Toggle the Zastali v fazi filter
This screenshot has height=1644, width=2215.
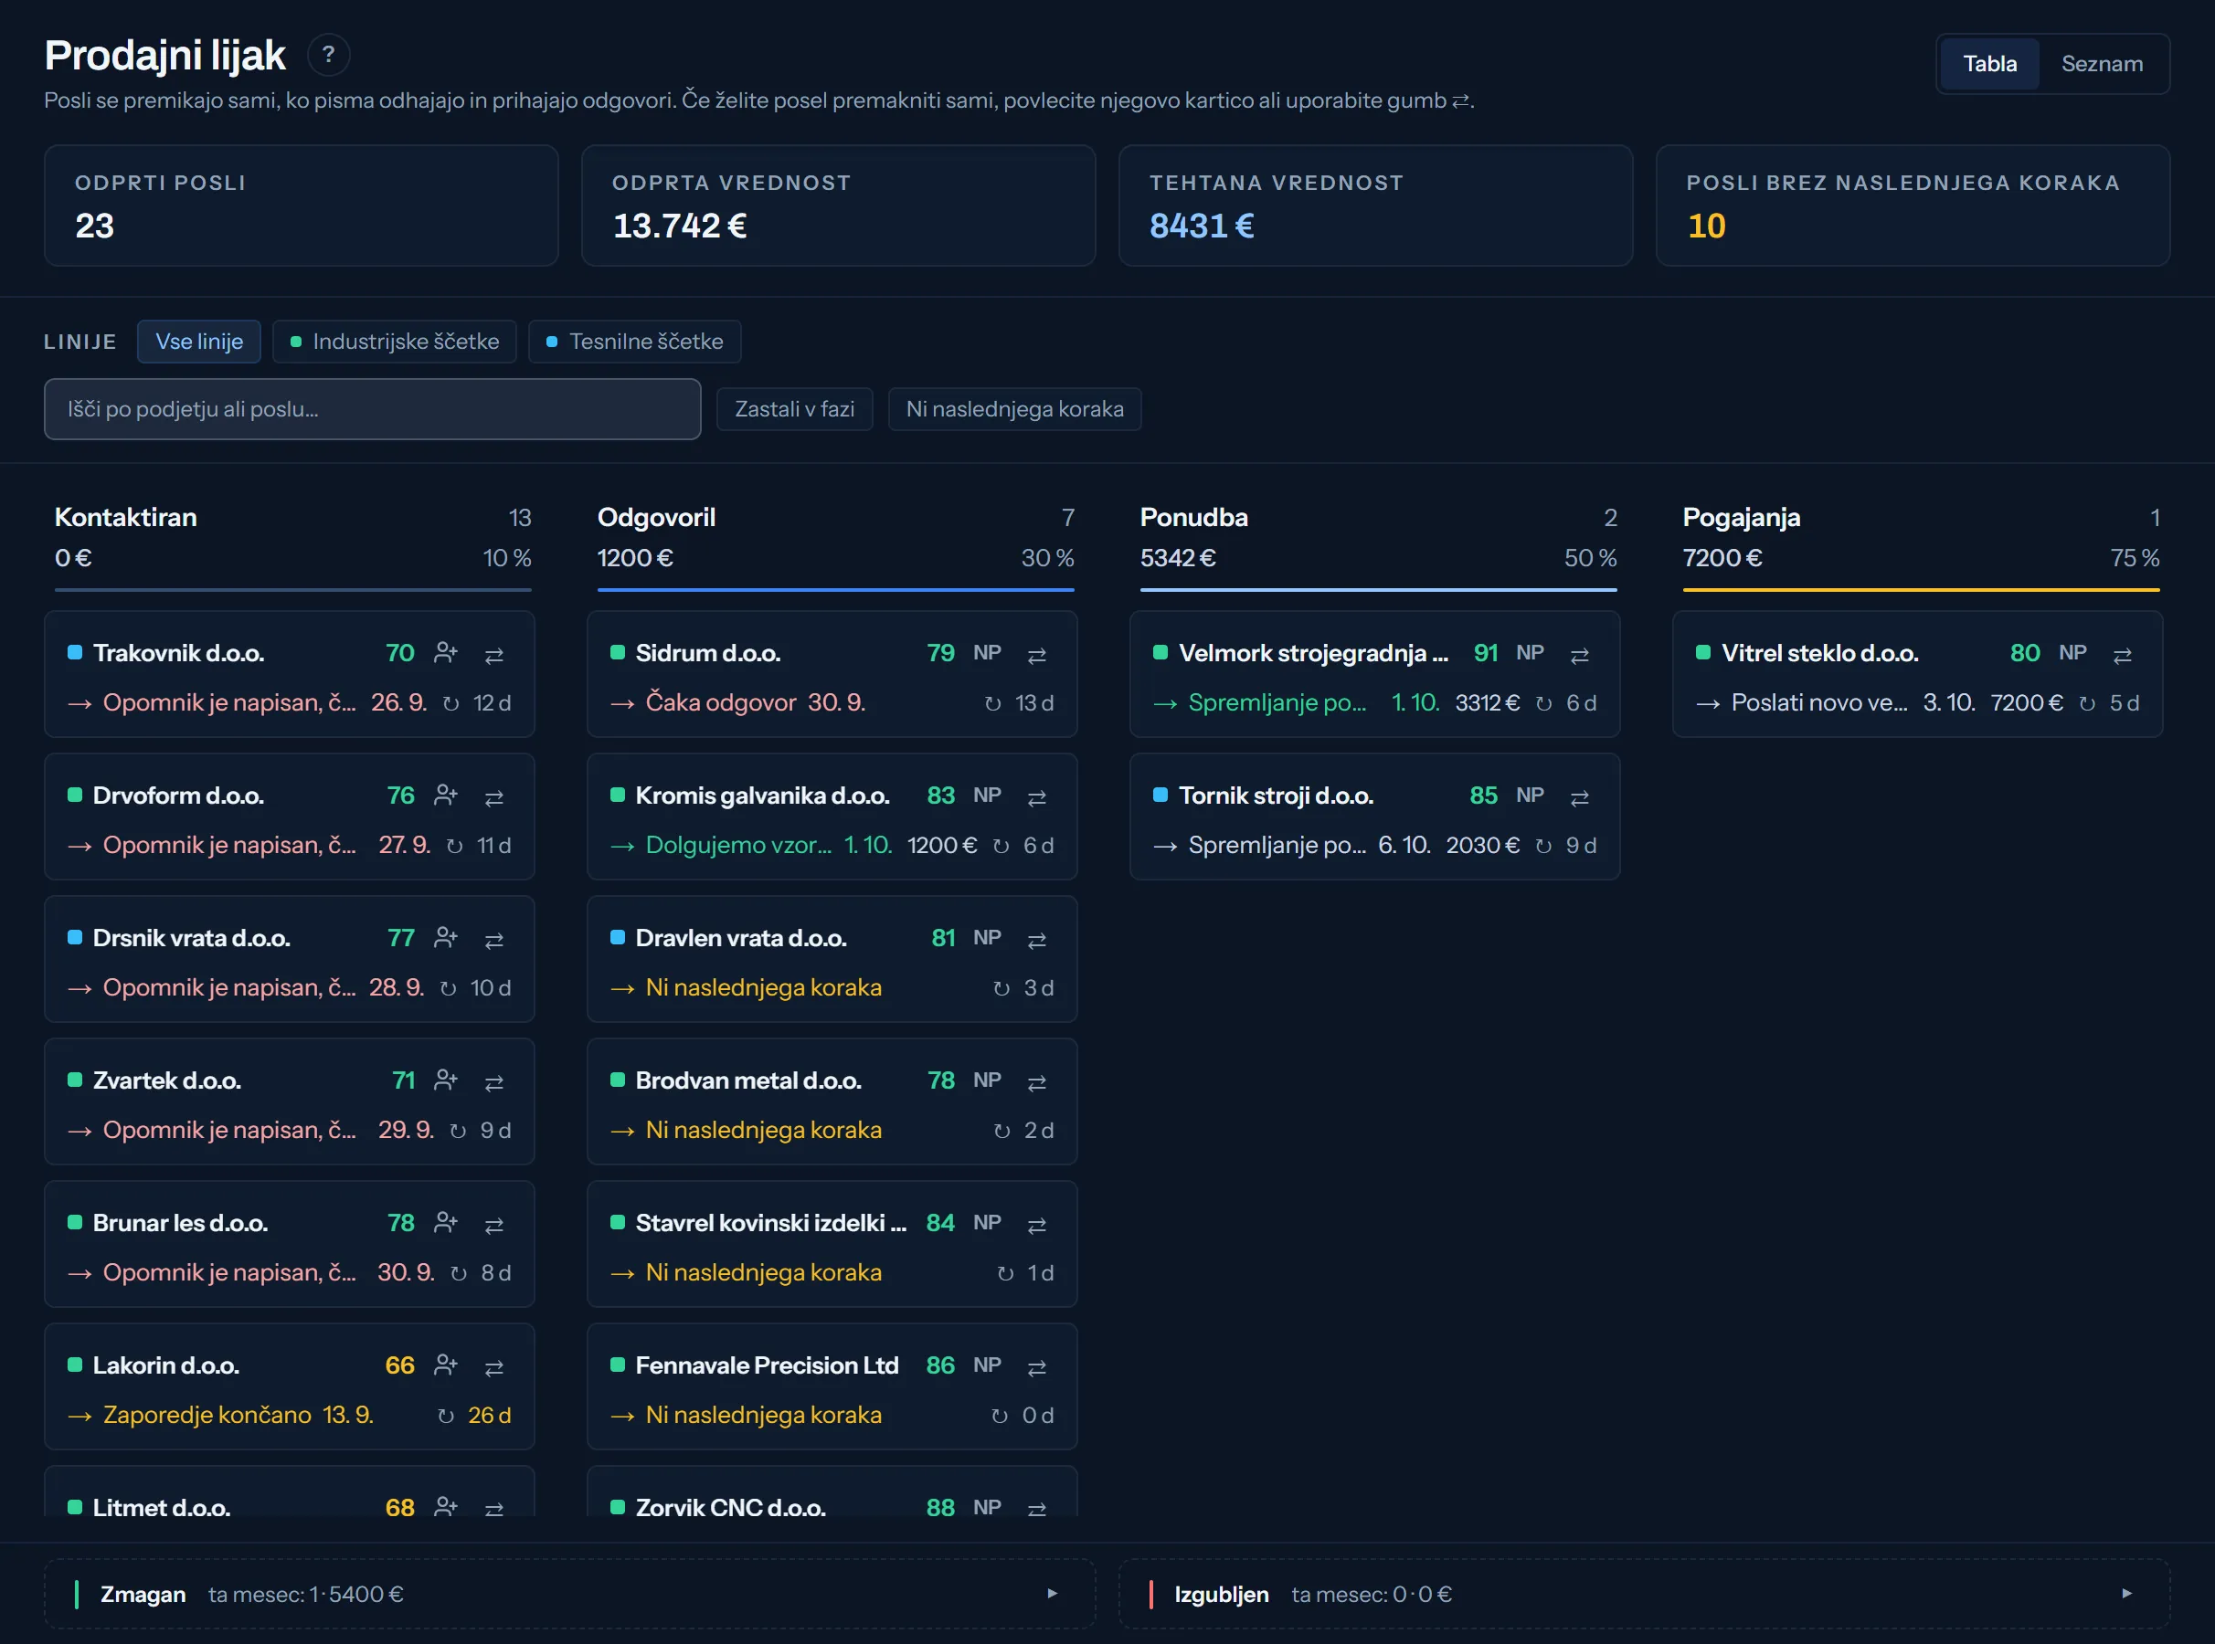click(794, 409)
